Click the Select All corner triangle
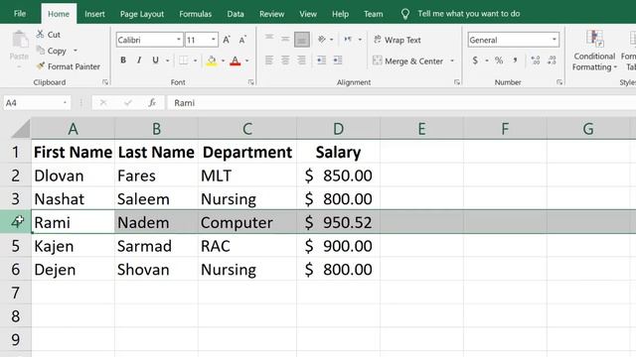This screenshot has height=357, width=636. (20, 129)
